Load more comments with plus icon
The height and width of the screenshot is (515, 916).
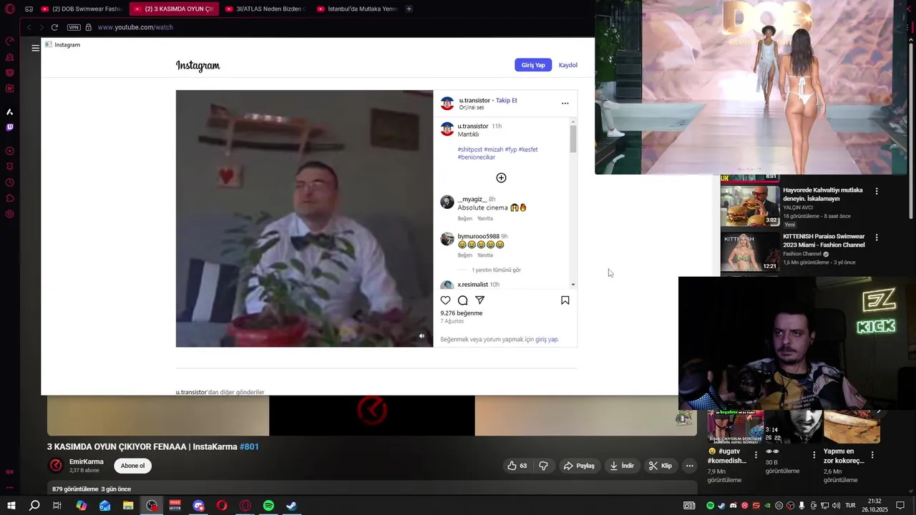click(501, 177)
